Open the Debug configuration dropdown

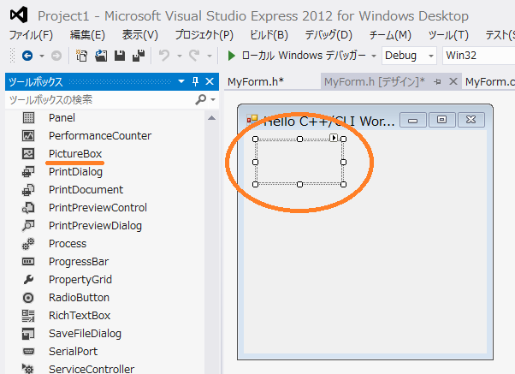pyautogui.click(x=409, y=56)
